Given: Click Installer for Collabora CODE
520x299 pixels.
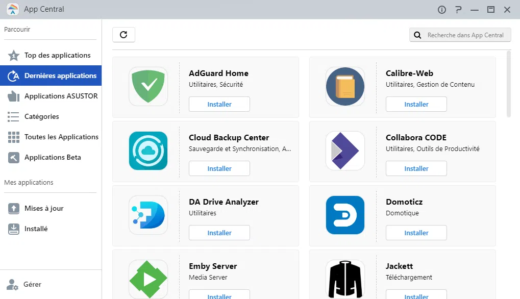Looking at the screenshot, I should 416,168.
